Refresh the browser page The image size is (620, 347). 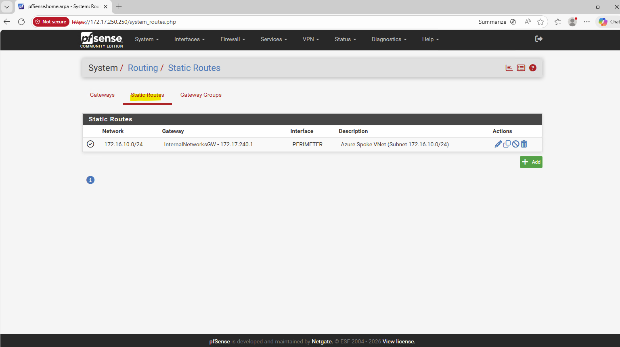pos(21,22)
